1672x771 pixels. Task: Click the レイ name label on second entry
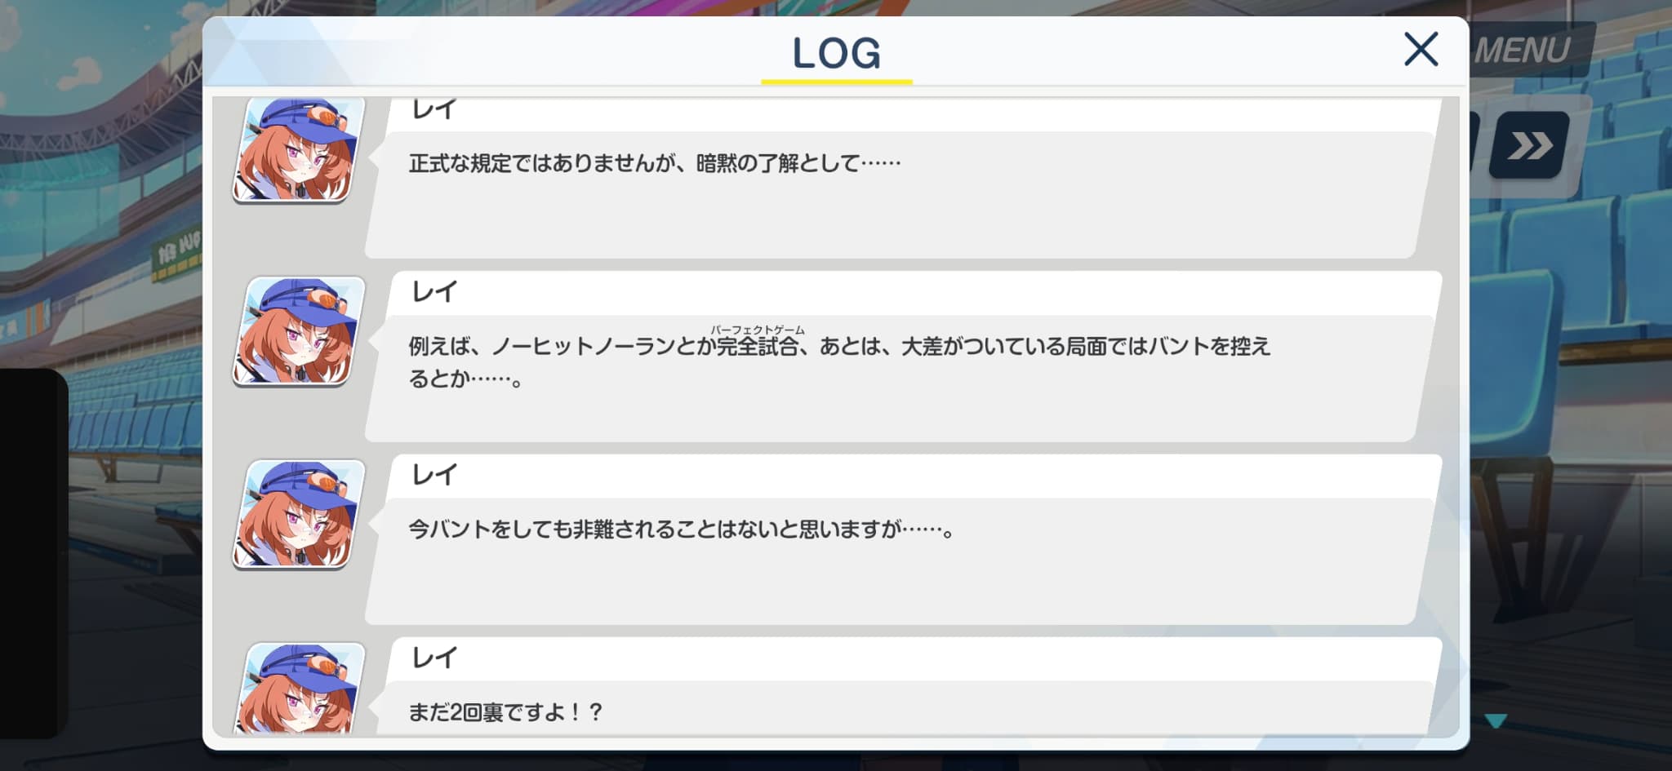(x=434, y=291)
